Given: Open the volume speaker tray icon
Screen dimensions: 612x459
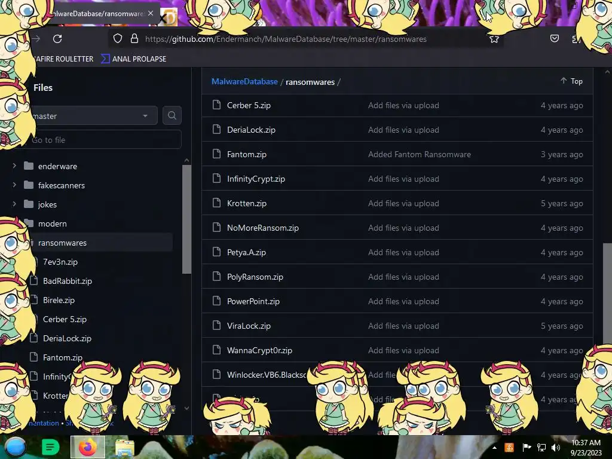Looking at the screenshot, I should coord(556,447).
